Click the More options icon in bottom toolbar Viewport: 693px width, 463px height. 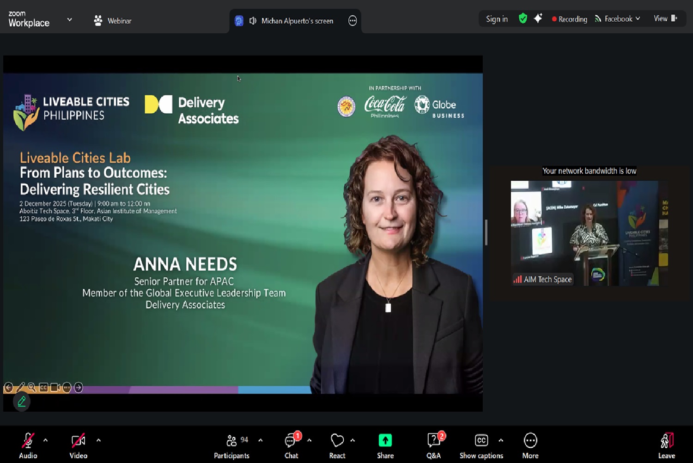click(x=530, y=441)
